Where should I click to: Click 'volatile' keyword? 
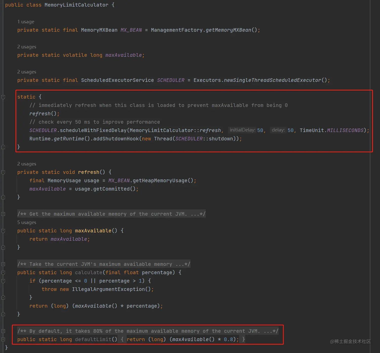[x=75, y=55]
